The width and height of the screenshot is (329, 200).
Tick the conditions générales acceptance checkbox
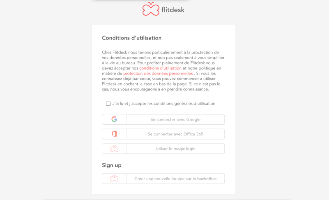point(108,104)
